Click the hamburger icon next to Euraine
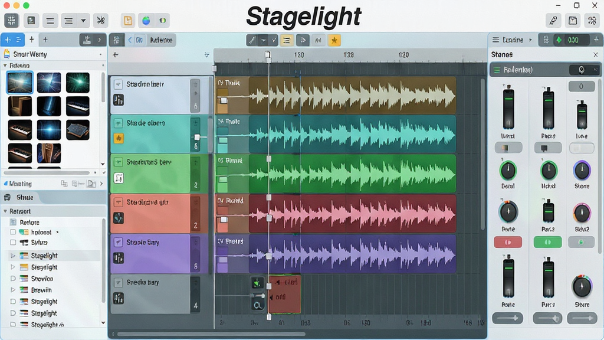Screen dimensions: 604x340 point(495,40)
